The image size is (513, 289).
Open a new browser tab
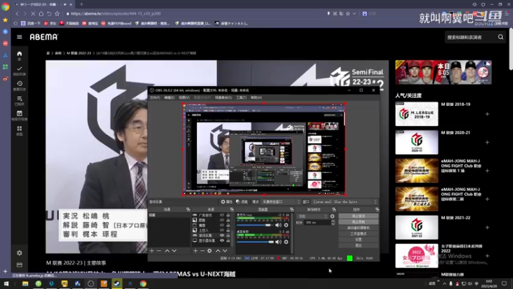tap(81, 4)
